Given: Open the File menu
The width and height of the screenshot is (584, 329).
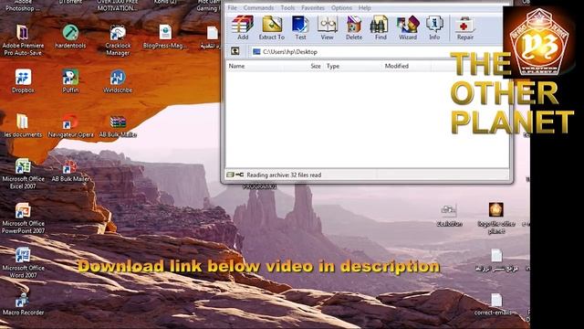Looking at the screenshot, I should [232, 8].
